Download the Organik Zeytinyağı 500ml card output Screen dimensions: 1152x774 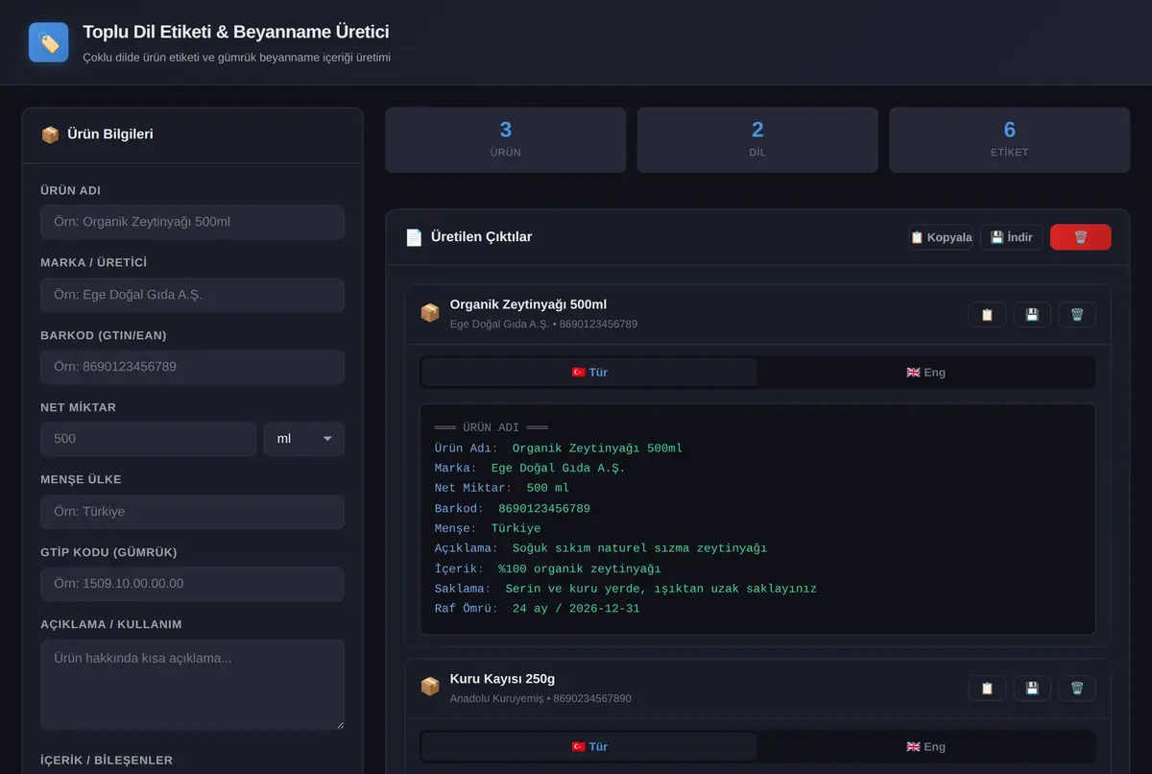1032,314
